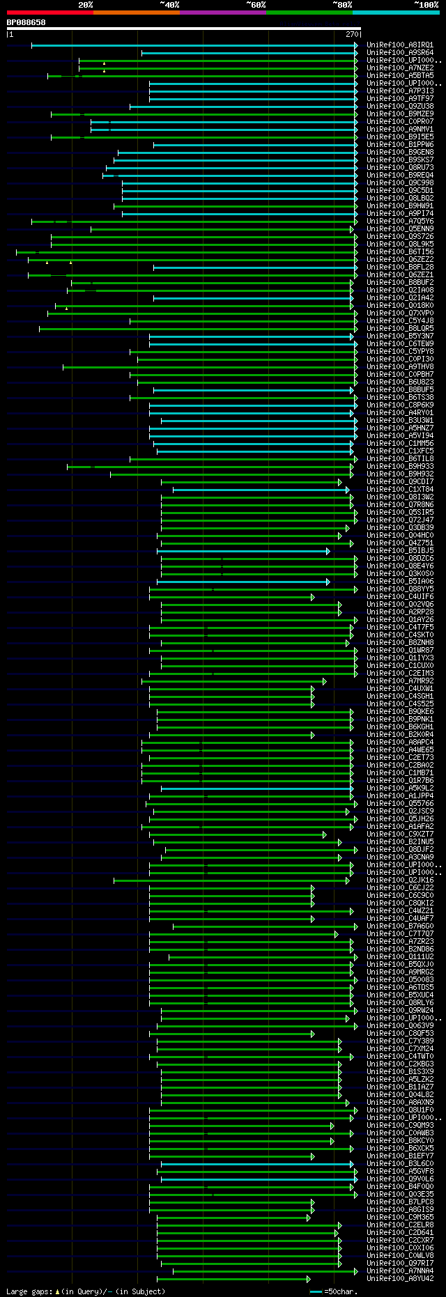Select the UniRef100_Q6ZEZ2 label

(400, 260)
